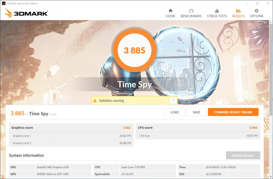Expand system information with SHOW DETAILS
This screenshot has width=273, height=179.
pos(243,156)
